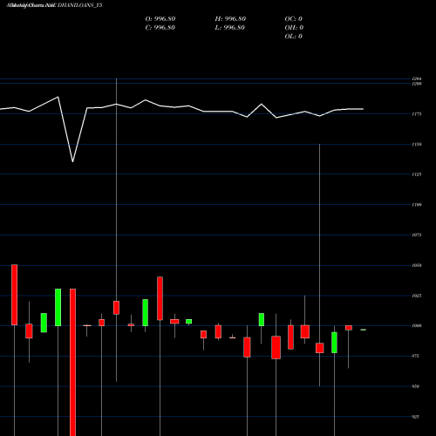
Task: Click the last small green candle
Action: click(363, 330)
